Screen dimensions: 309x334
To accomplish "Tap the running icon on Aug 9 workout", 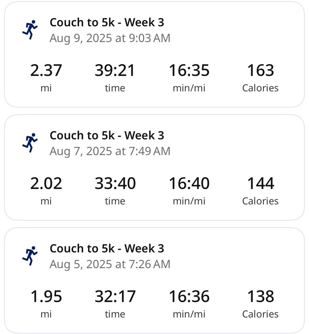I will (x=30, y=30).
